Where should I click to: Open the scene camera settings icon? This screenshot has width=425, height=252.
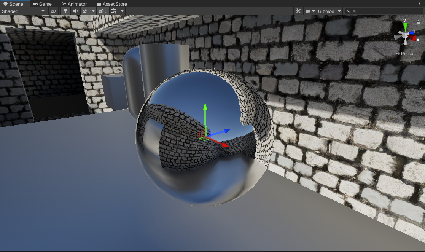[x=308, y=11]
